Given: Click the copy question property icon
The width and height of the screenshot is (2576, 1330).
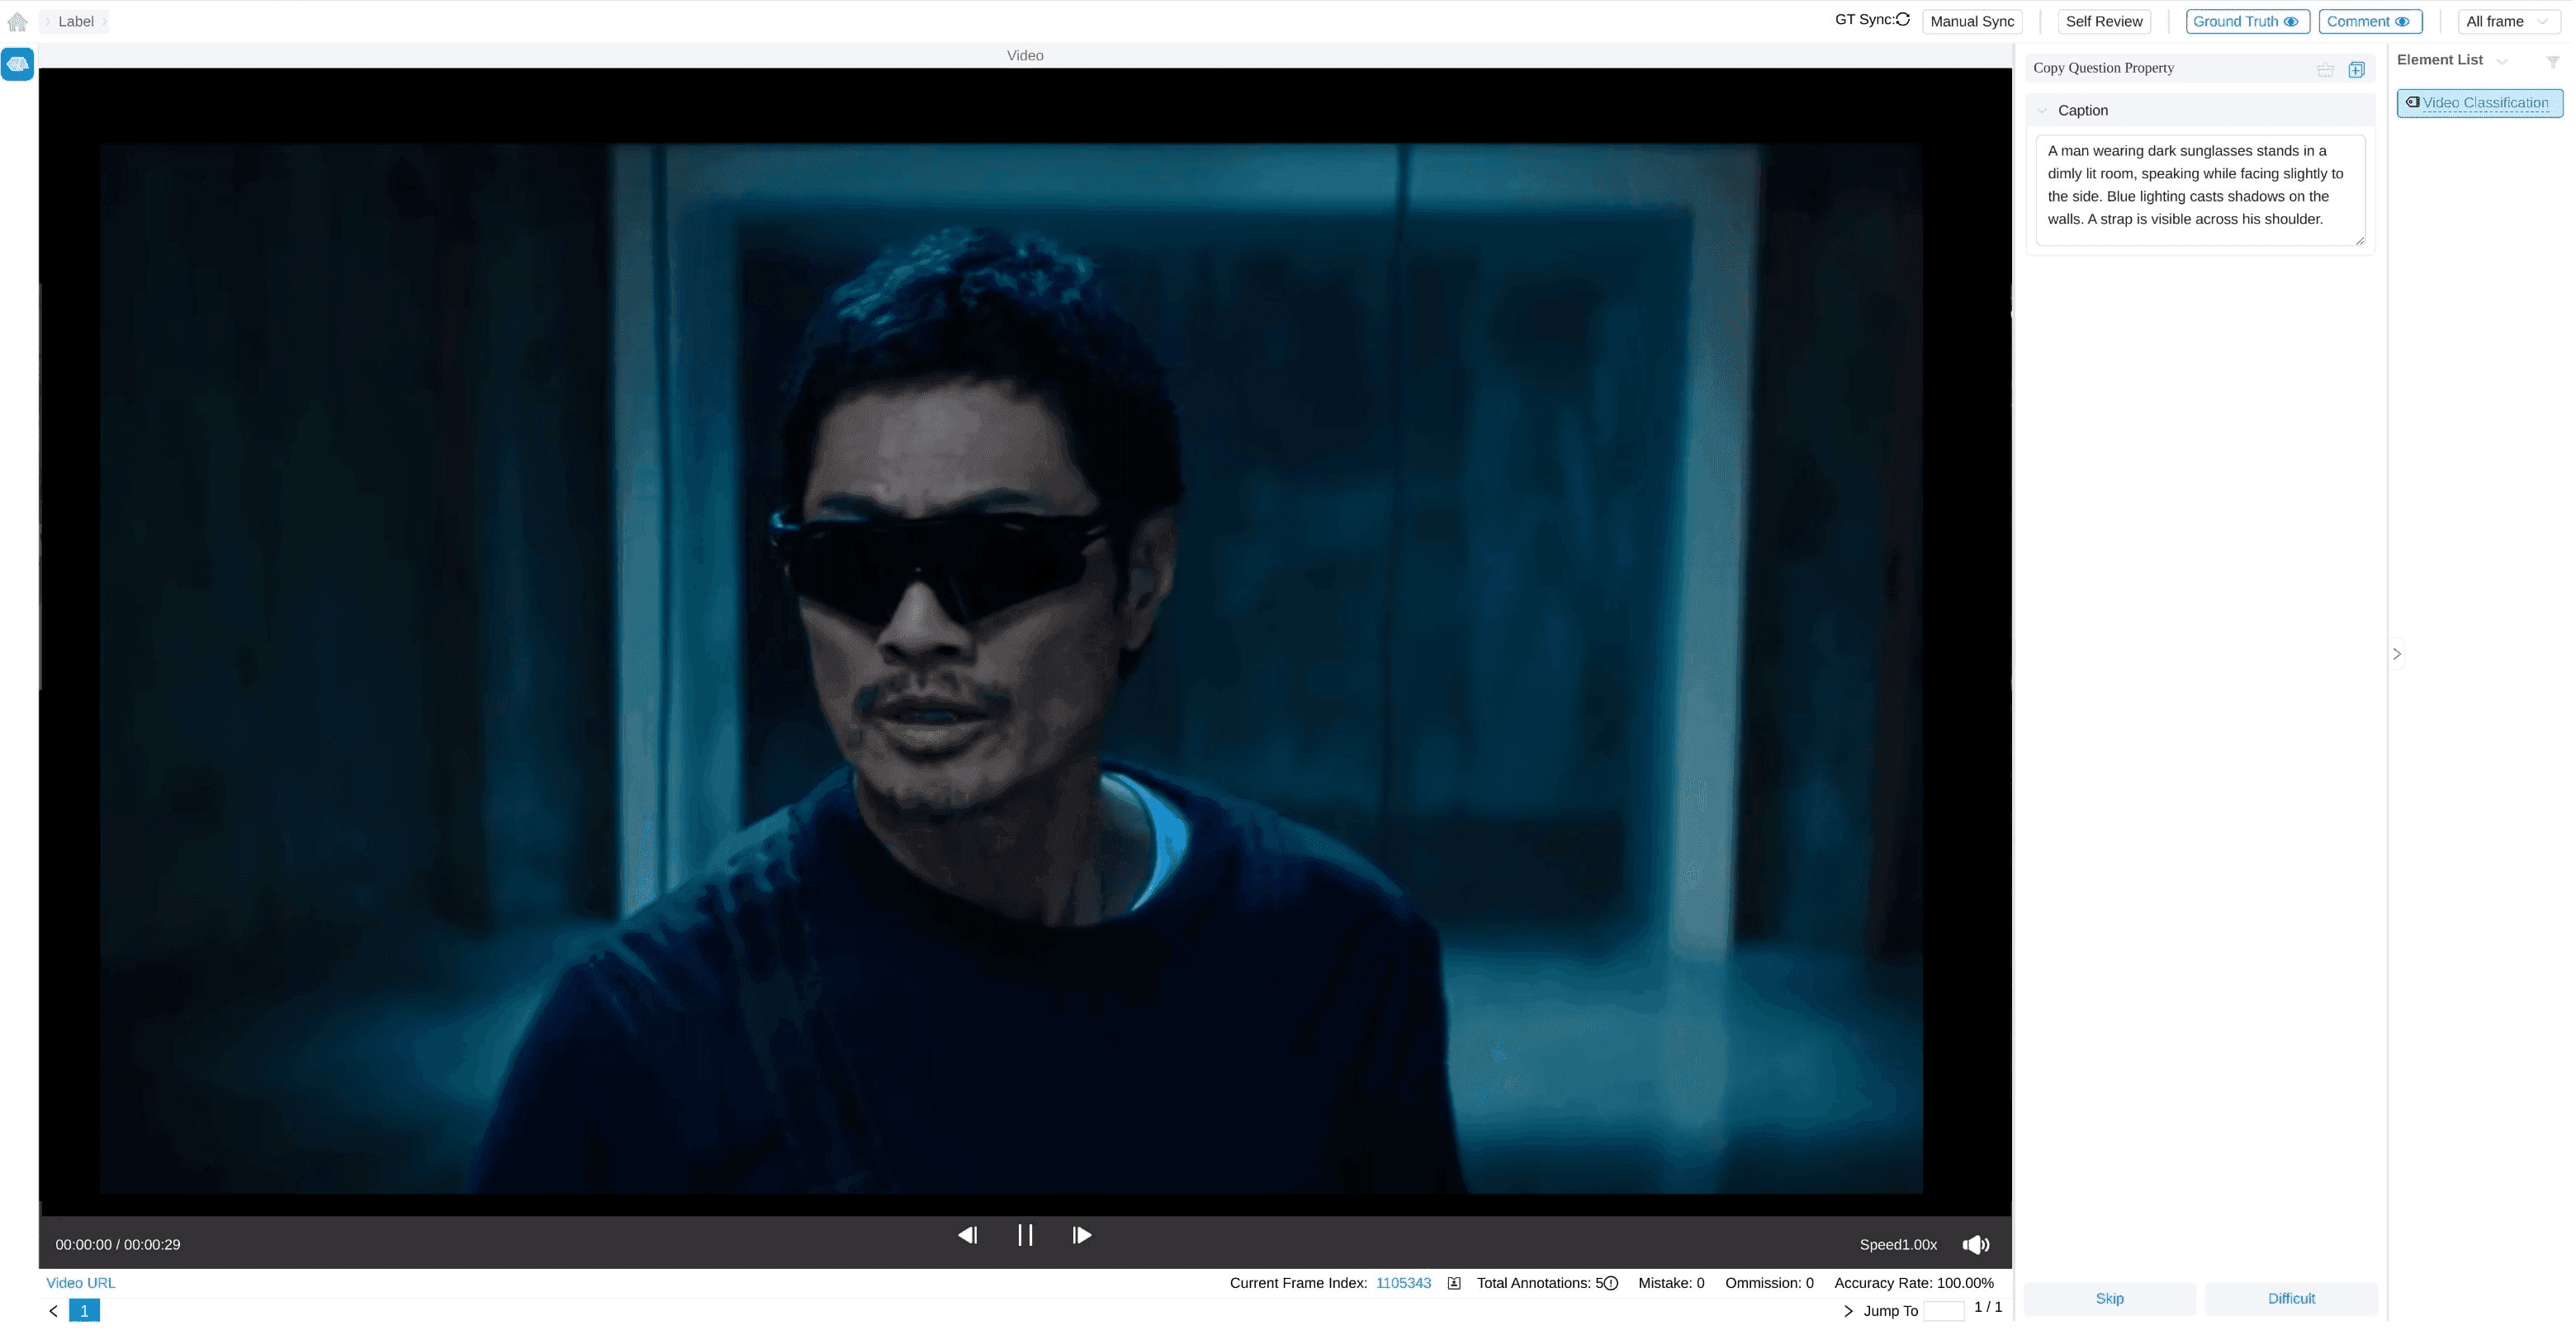Looking at the screenshot, I should coord(2357,69).
